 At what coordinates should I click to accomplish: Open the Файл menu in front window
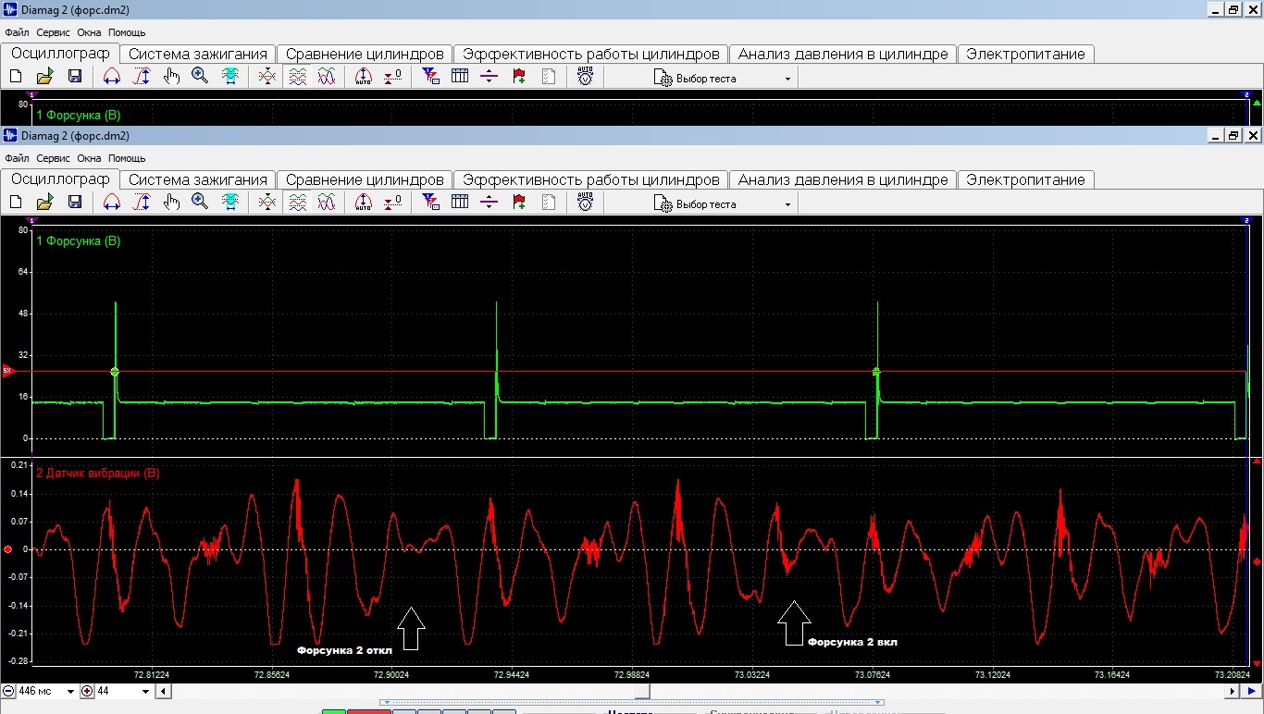[17, 158]
